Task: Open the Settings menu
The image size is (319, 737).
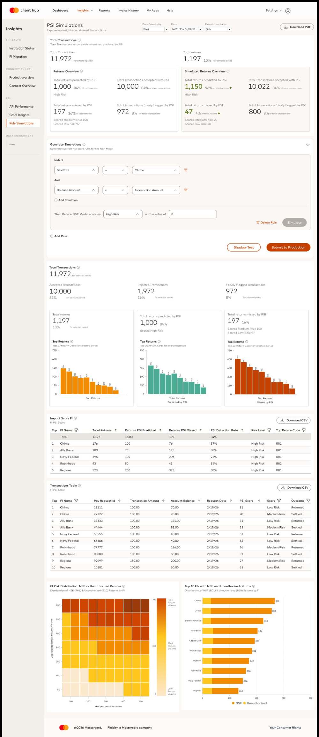Action: [274, 11]
